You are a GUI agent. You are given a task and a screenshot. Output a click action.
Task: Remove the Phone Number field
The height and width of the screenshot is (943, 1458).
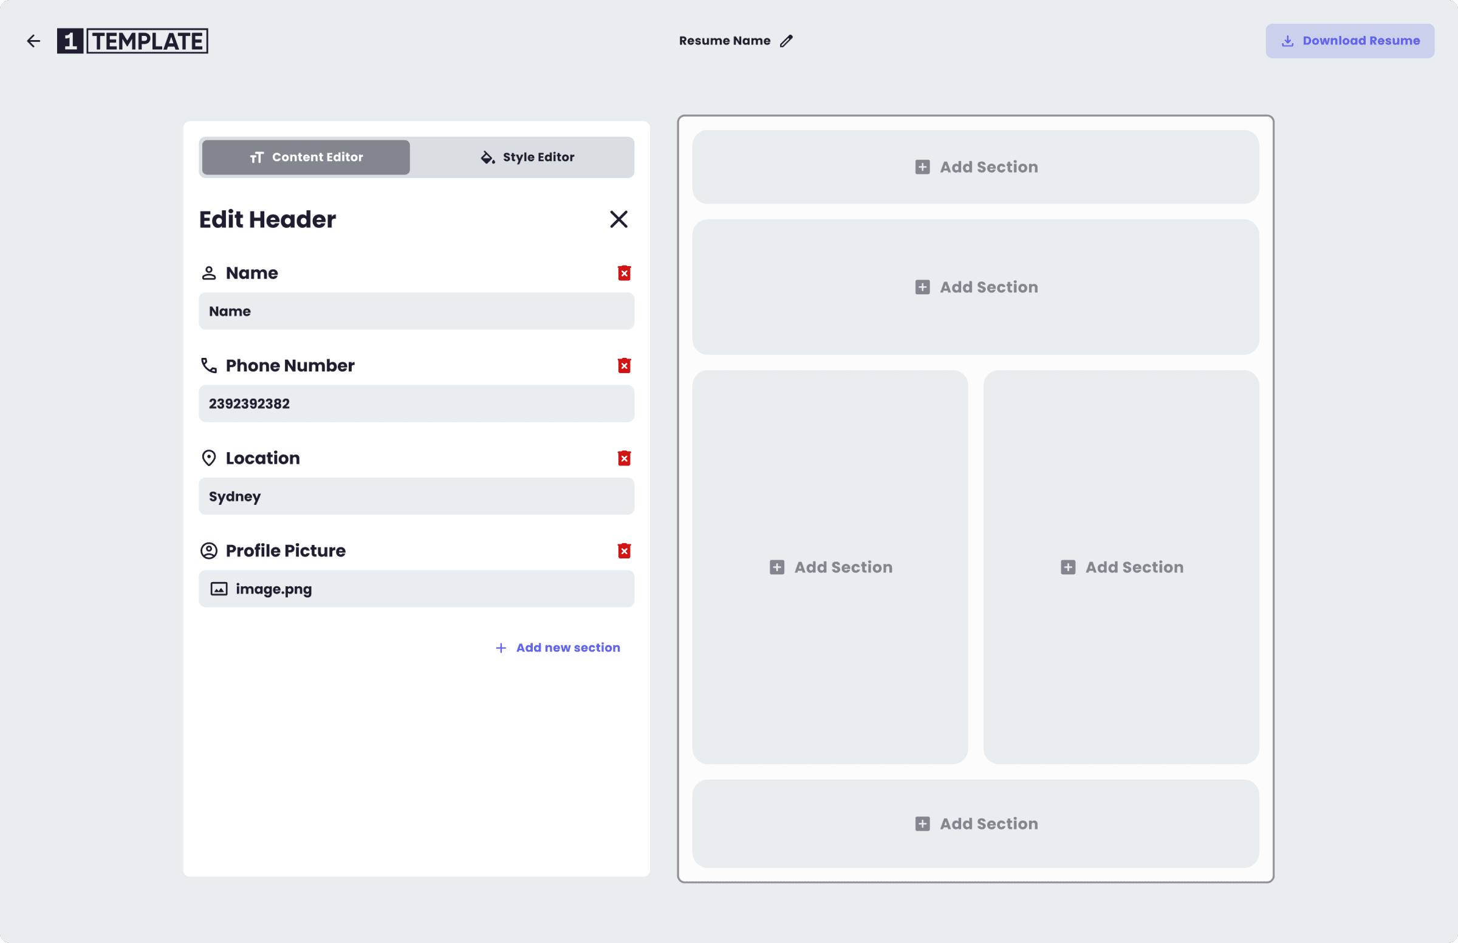point(624,366)
